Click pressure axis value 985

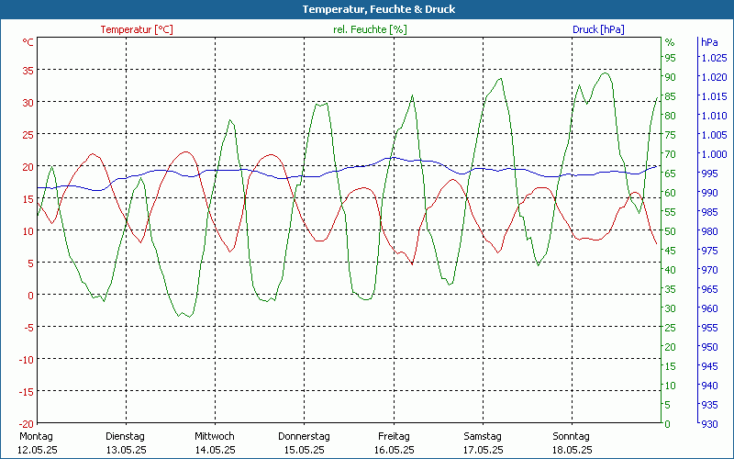709,212
